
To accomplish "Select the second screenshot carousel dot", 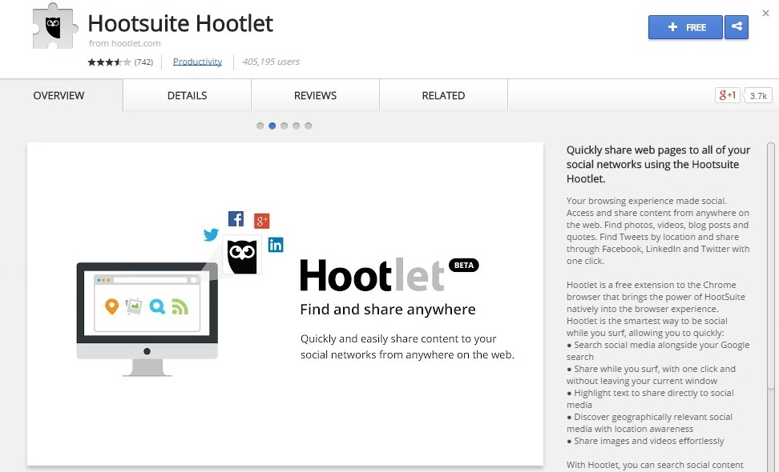I will [x=272, y=126].
